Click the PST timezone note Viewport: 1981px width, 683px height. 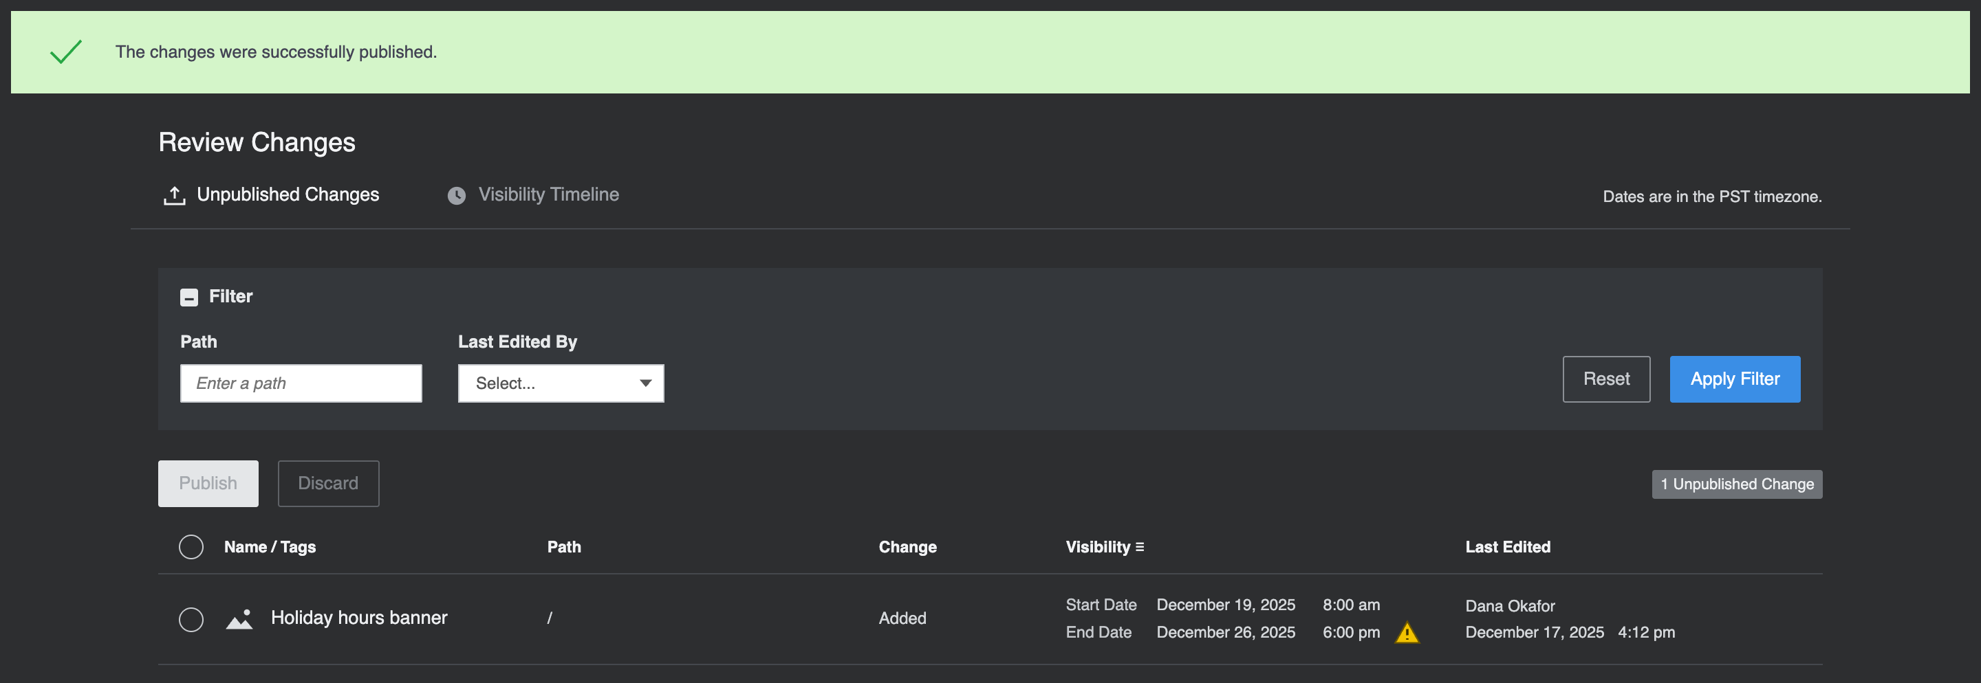click(x=1712, y=197)
